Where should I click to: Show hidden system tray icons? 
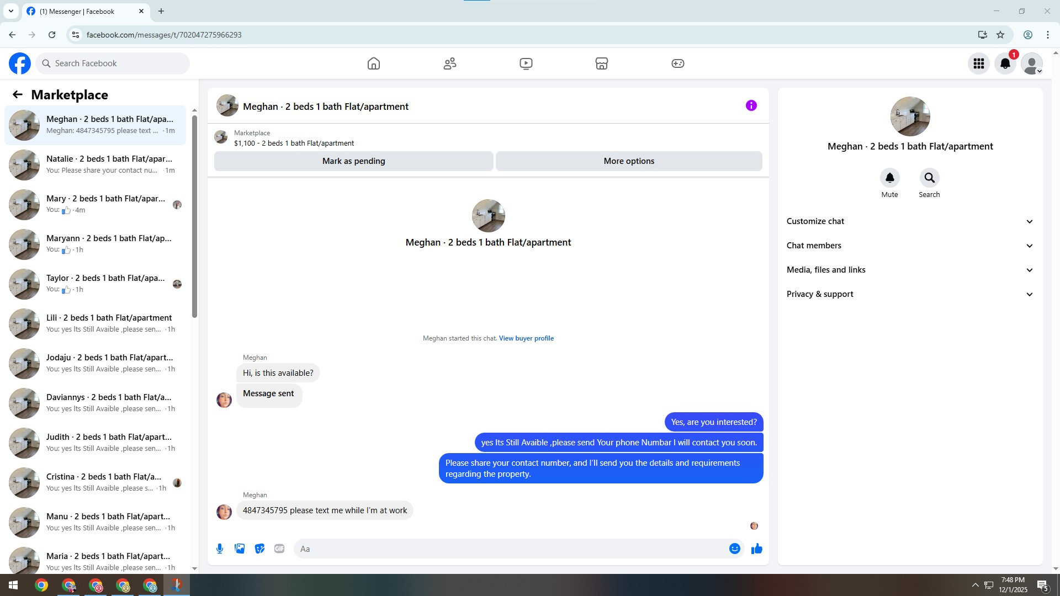(x=975, y=585)
